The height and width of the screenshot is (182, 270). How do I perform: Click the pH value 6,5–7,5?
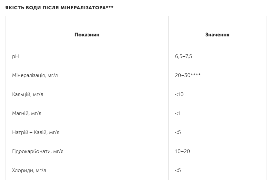(184, 56)
